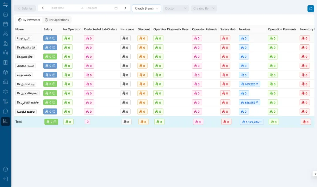
Task: Open the building branches icon in the sidebar
Action: coord(5,82)
